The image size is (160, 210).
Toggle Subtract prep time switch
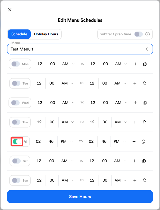click(138, 34)
